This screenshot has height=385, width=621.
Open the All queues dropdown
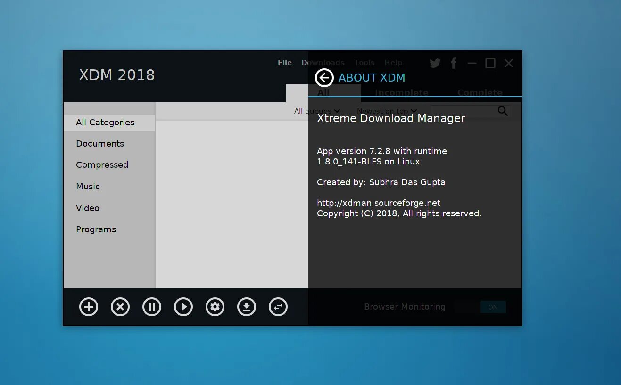coord(317,111)
